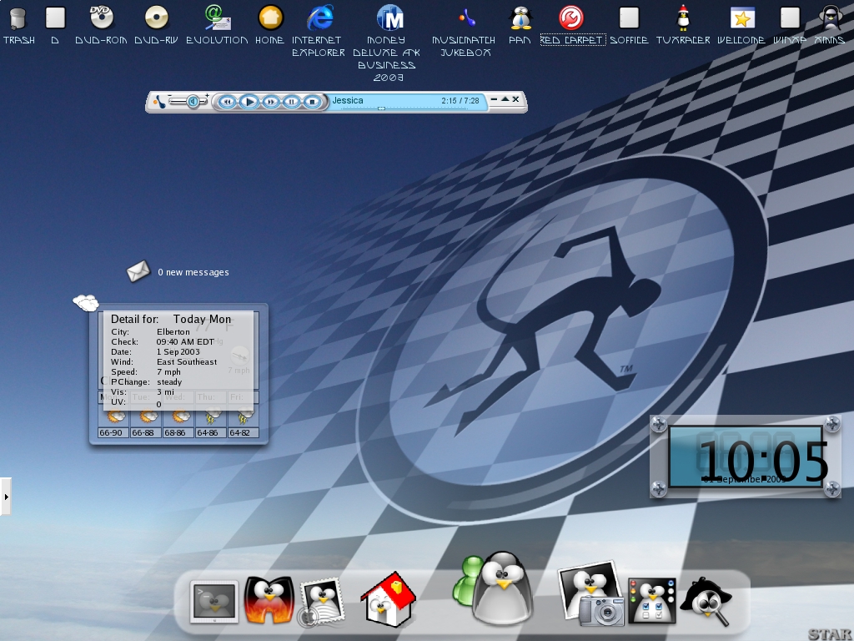
Task: Launch XMMS penguin with headphones icon
Action: point(832,18)
